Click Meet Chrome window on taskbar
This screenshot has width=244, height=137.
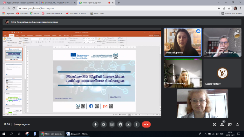(52, 134)
